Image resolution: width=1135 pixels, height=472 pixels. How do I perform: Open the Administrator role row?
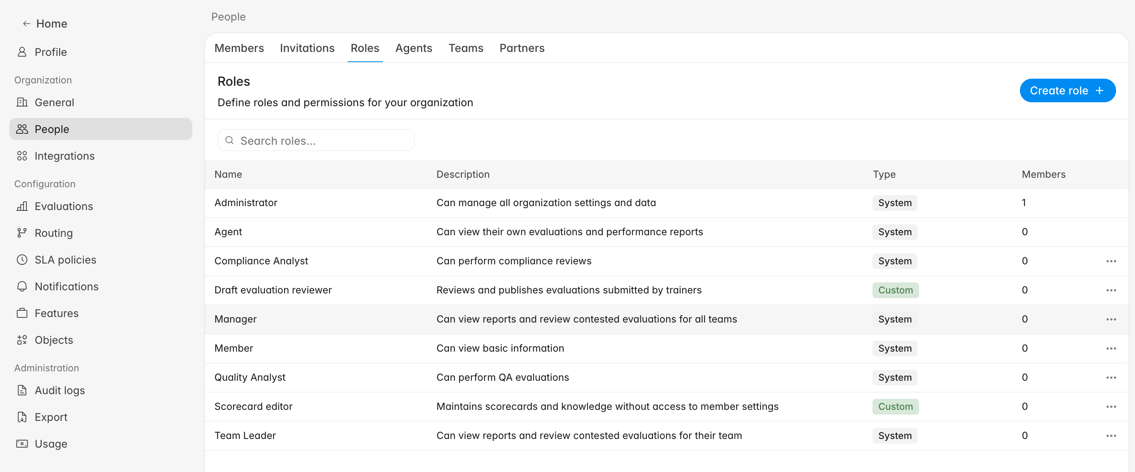(x=666, y=203)
